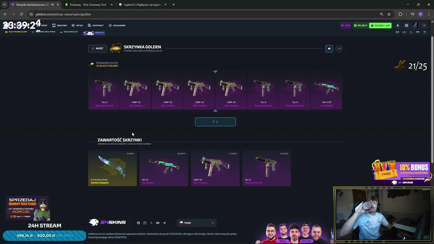This screenshot has height=244, width=434.
Task: Expand the tab search dropdown
Action: click(x=4, y=5)
